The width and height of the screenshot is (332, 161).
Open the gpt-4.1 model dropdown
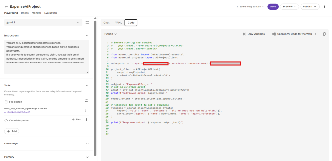(x=43, y=22)
